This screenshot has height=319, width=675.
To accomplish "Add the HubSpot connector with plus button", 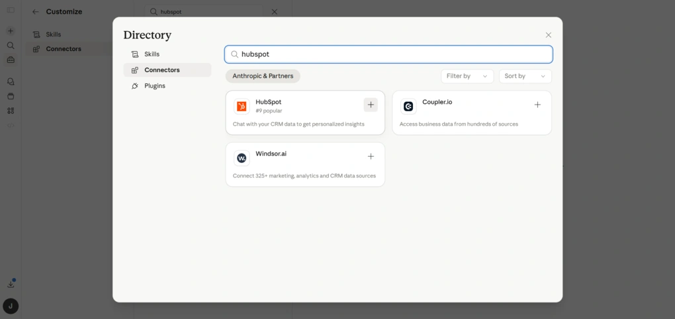I will (371, 105).
